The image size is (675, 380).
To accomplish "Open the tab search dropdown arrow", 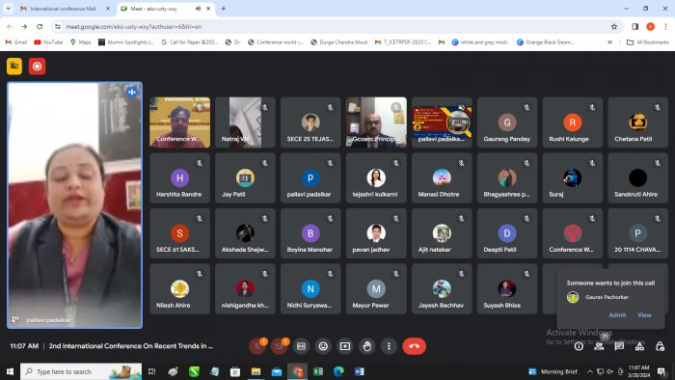I will click(8, 8).
